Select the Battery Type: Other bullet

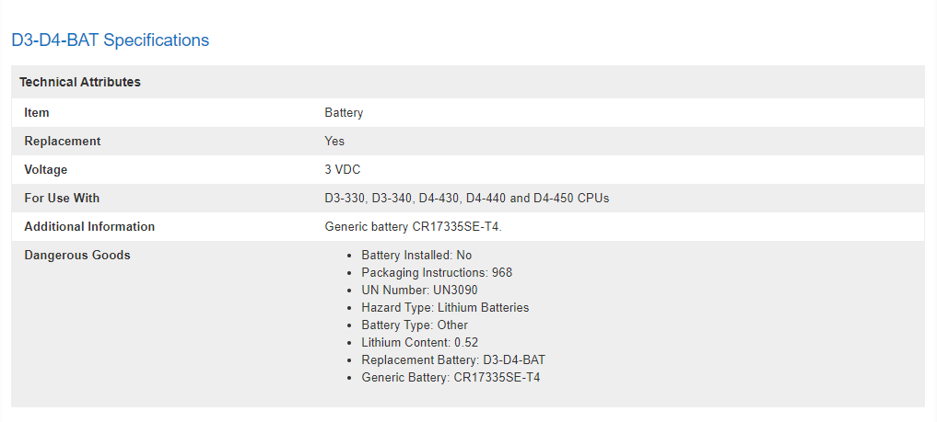[x=415, y=325]
